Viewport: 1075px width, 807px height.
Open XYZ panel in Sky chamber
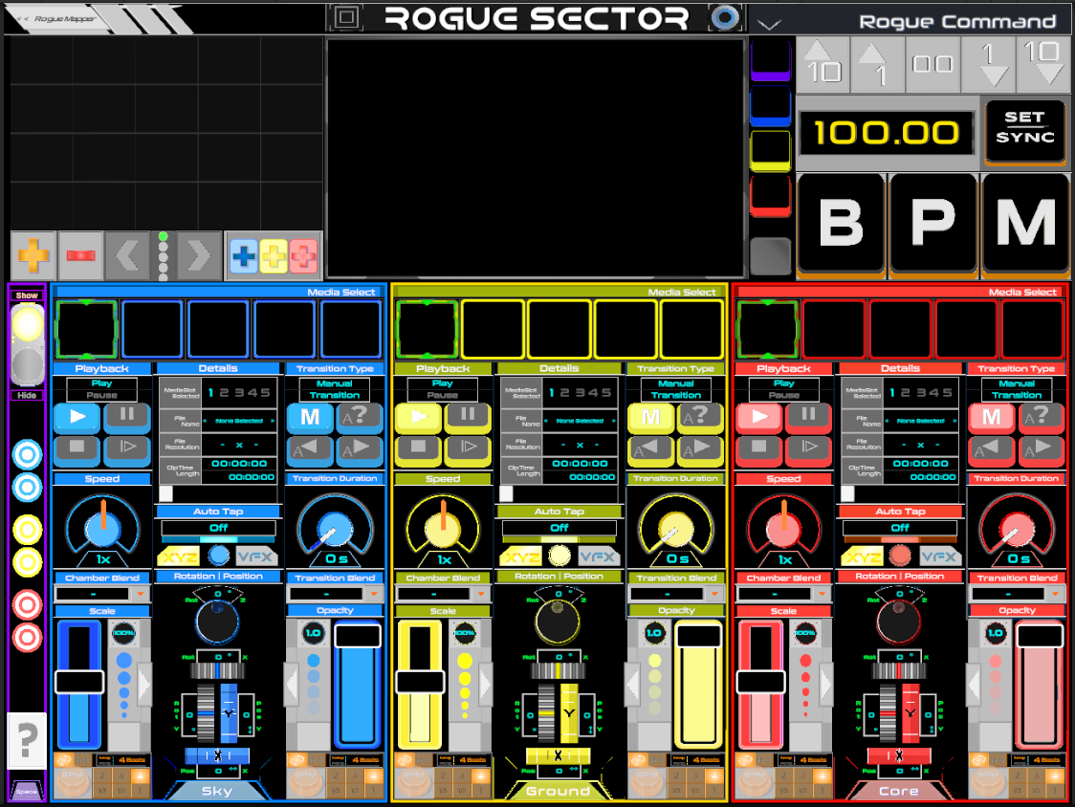tap(178, 556)
